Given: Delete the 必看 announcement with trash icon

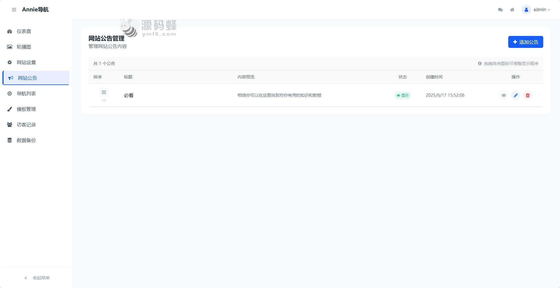Looking at the screenshot, I should point(528,95).
